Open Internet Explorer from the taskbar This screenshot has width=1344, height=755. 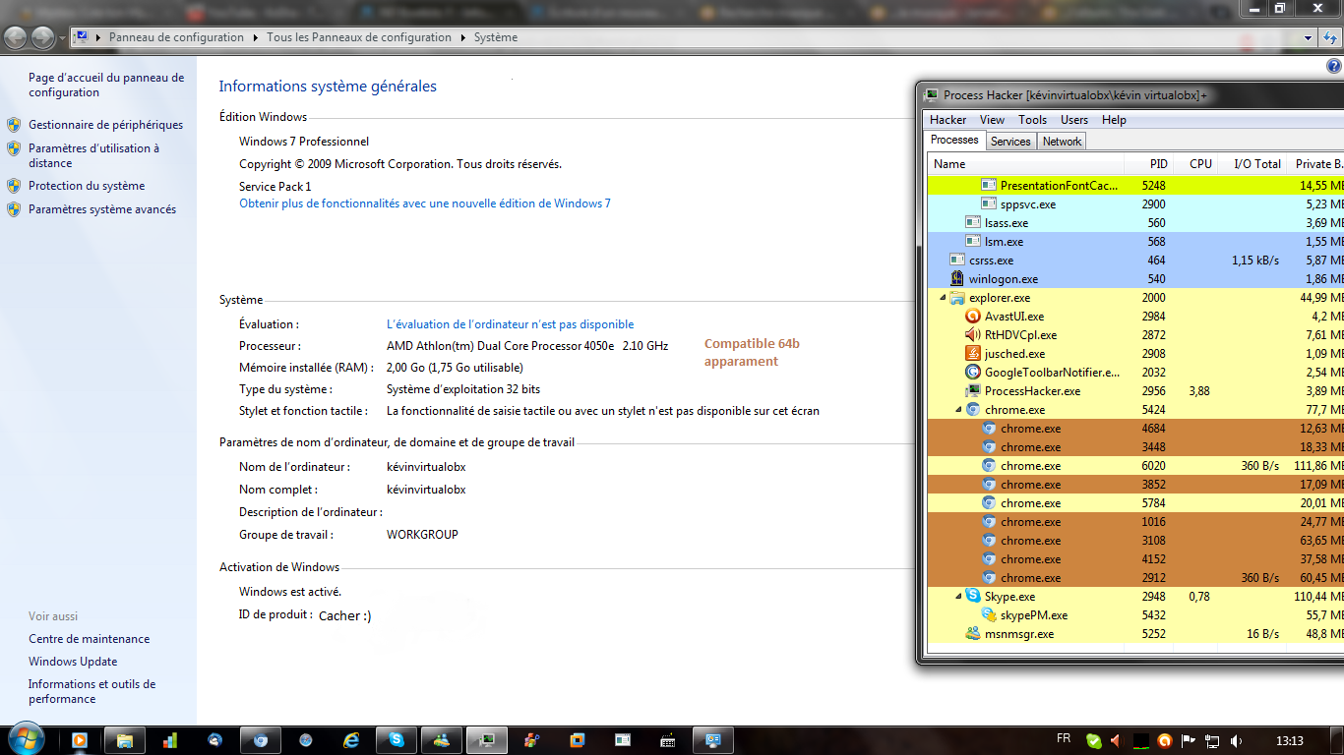[351, 740]
